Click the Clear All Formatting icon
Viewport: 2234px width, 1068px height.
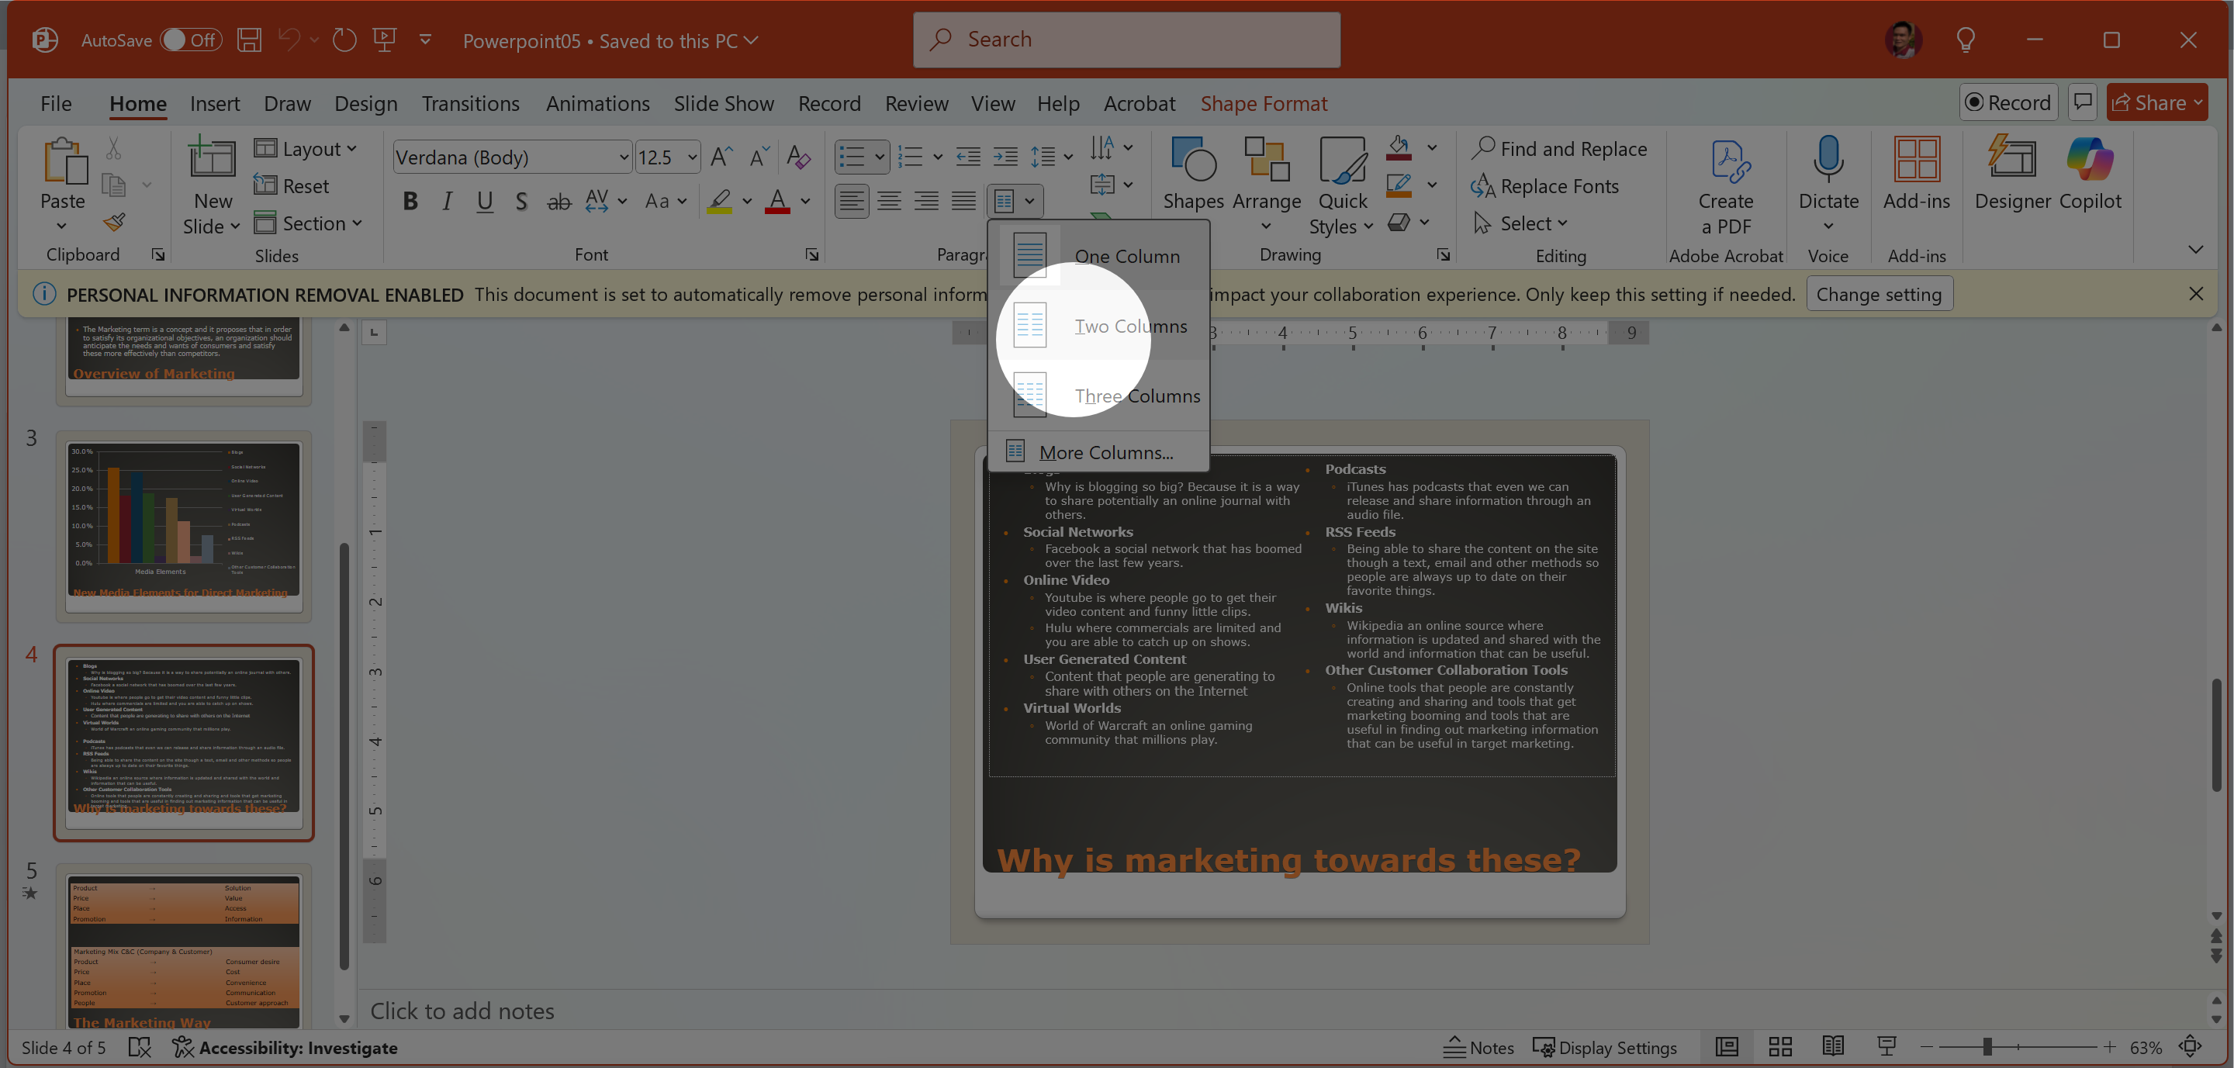pyautogui.click(x=798, y=157)
